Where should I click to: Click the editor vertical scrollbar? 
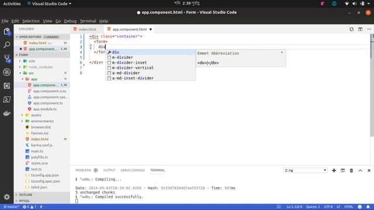pyautogui.click(x=372, y=86)
